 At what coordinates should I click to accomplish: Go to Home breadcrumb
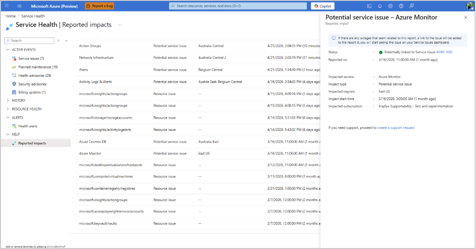point(10,16)
